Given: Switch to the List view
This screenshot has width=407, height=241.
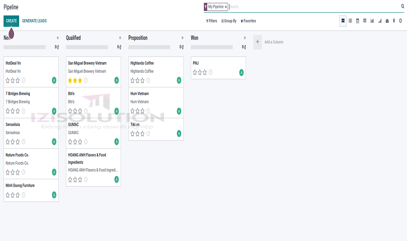Looking at the screenshot, I should click(350, 21).
